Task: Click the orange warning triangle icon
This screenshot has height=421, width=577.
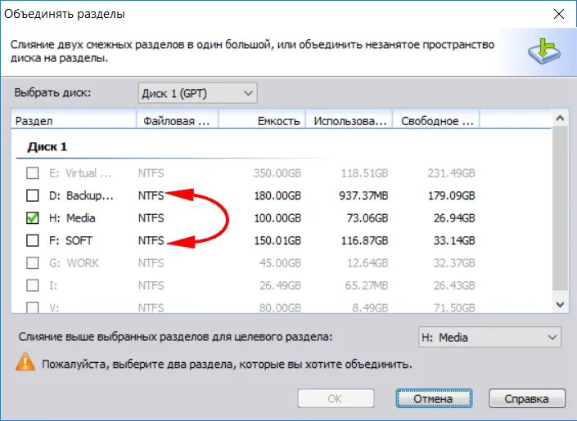Action: click(25, 362)
